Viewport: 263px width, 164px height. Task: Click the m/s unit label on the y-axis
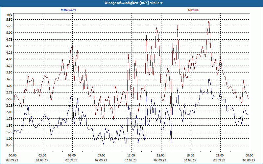point(10,15)
